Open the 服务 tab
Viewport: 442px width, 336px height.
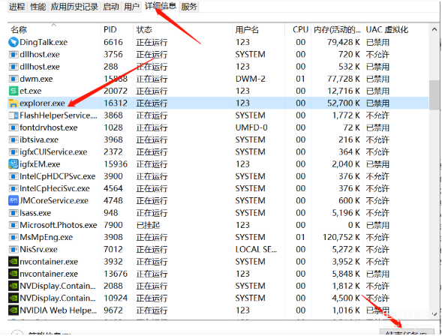tap(189, 7)
